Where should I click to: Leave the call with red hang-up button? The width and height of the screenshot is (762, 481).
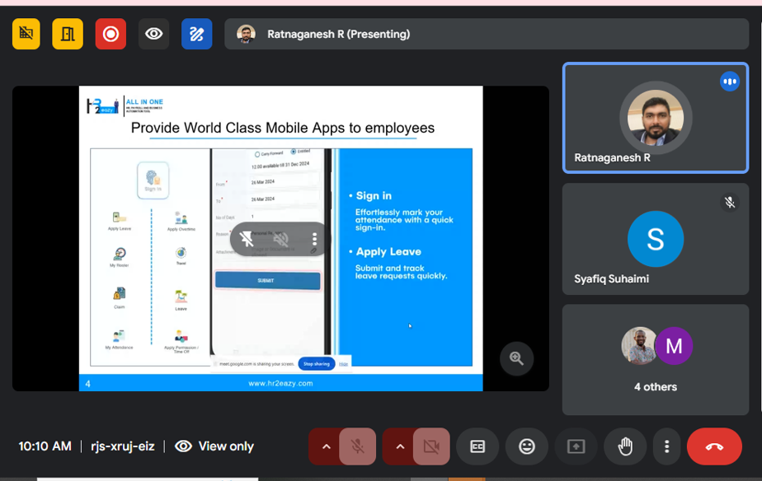click(714, 446)
